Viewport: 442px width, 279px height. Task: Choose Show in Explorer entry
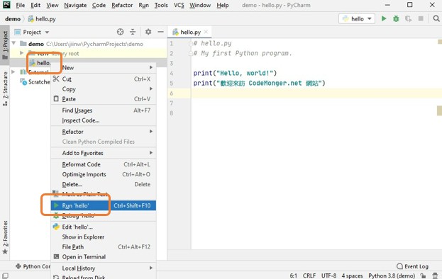[104, 237]
